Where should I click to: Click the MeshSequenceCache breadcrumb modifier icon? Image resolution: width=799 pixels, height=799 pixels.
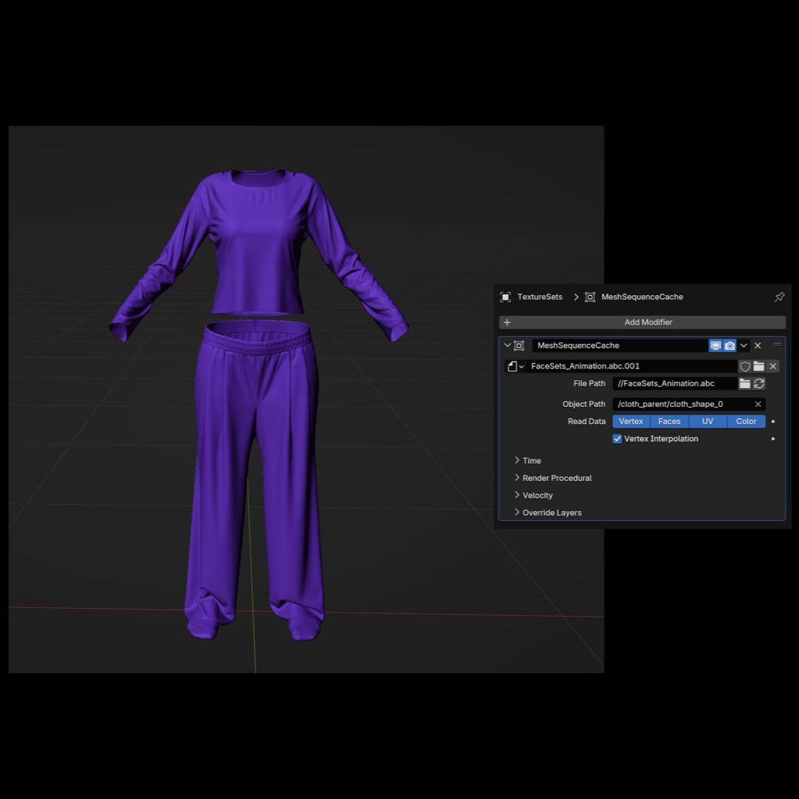point(590,297)
